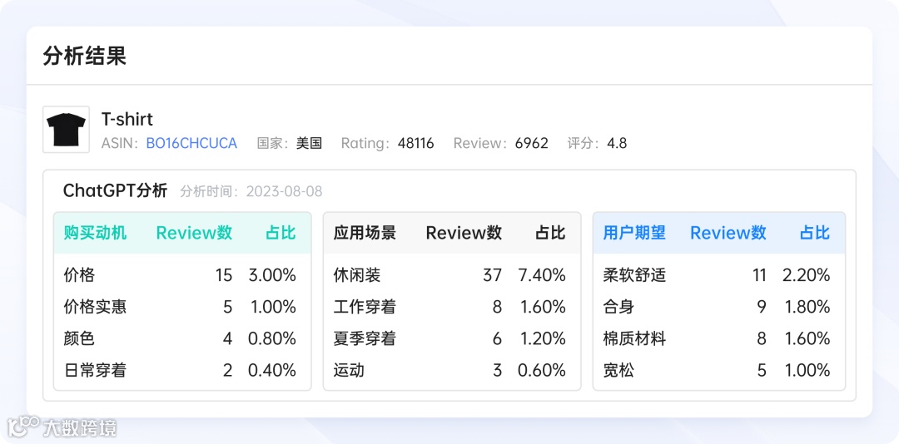Viewport: 899px width, 444px height.
Task: Click the 1.60% value for 棉质材料
Action: tap(807, 338)
